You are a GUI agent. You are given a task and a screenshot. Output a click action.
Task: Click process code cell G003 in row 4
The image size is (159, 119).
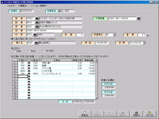click(23, 71)
